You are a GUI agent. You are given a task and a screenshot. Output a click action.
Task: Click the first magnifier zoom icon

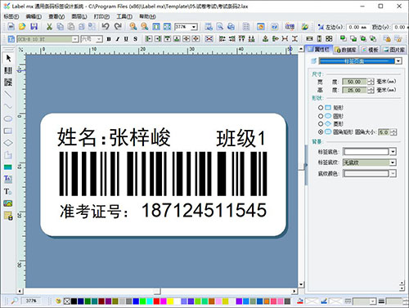(x=133, y=26)
